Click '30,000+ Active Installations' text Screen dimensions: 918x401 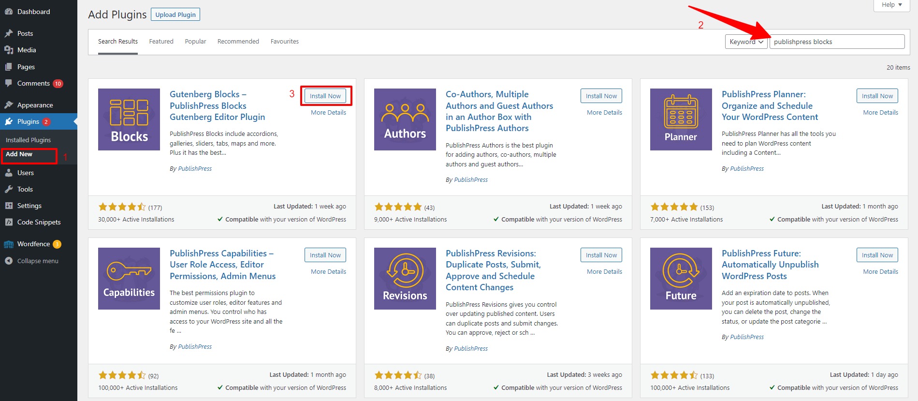coord(136,220)
